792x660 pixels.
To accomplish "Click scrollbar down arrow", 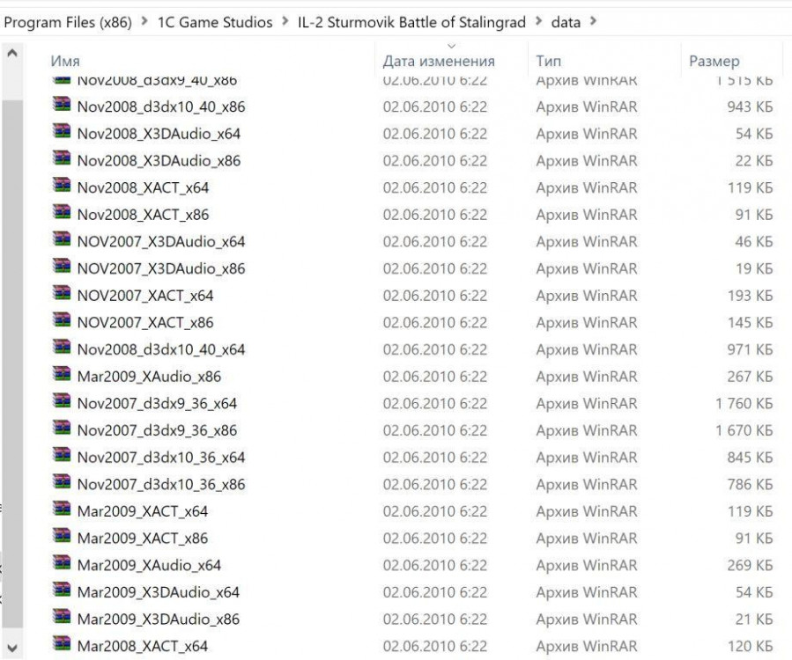I will point(12,648).
